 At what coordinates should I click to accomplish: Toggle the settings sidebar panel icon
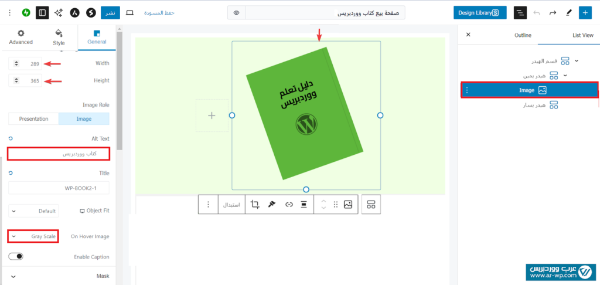tap(42, 12)
